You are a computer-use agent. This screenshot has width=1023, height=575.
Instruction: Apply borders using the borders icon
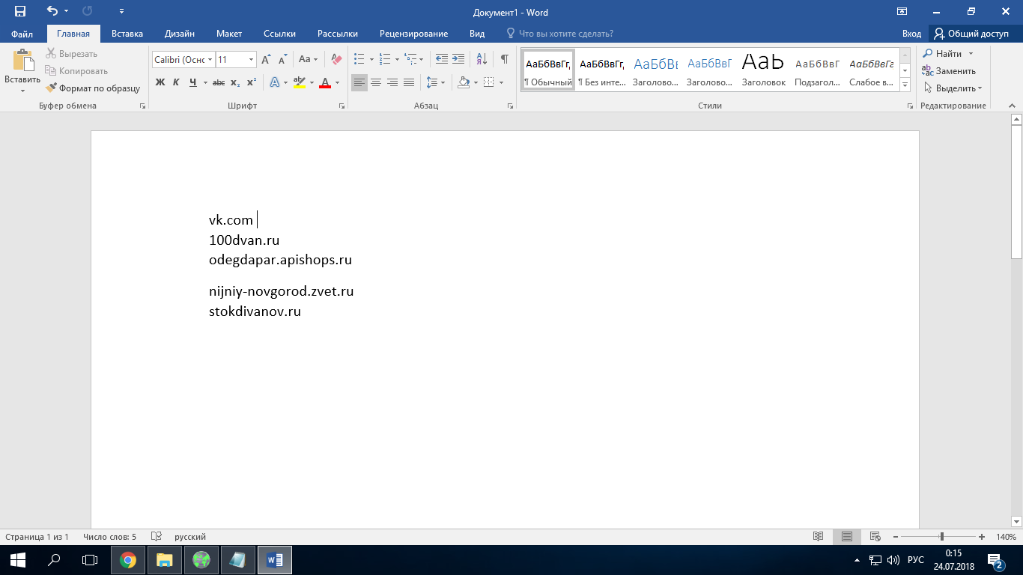(489, 82)
